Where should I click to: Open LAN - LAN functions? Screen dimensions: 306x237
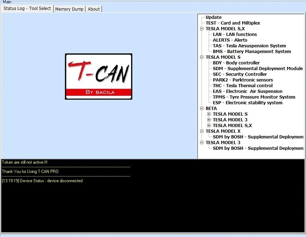pos(235,34)
